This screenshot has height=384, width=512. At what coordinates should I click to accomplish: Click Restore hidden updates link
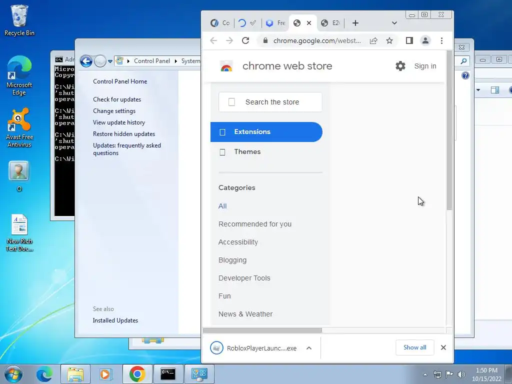click(124, 134)
